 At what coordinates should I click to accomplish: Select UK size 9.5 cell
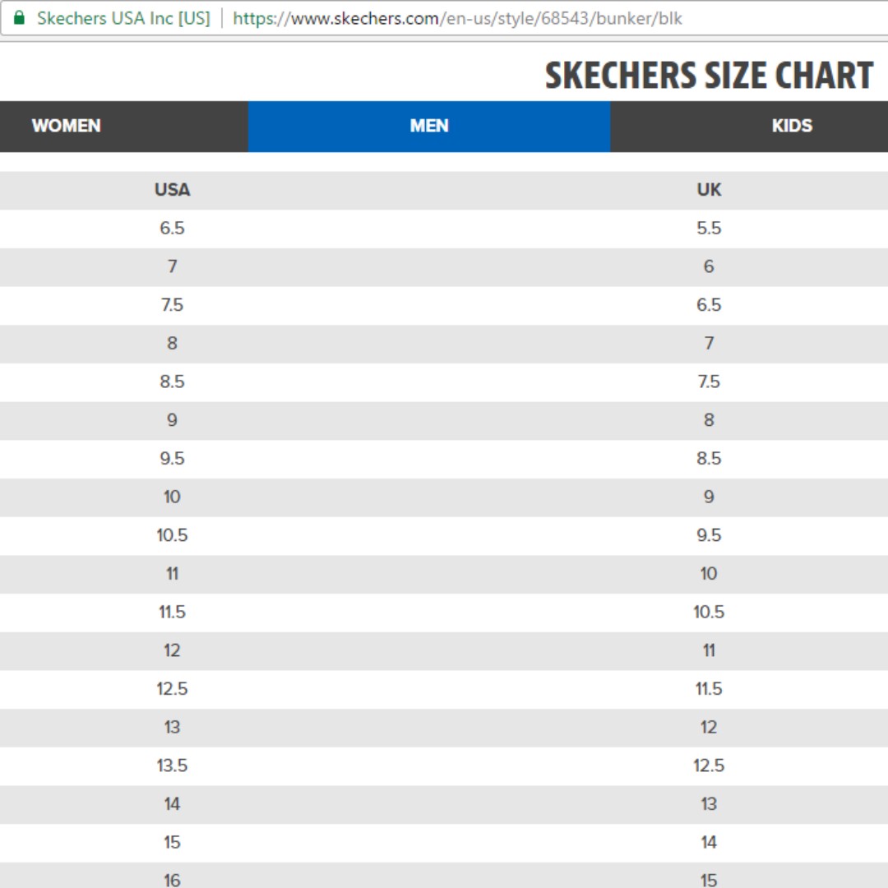pos(709,535)
